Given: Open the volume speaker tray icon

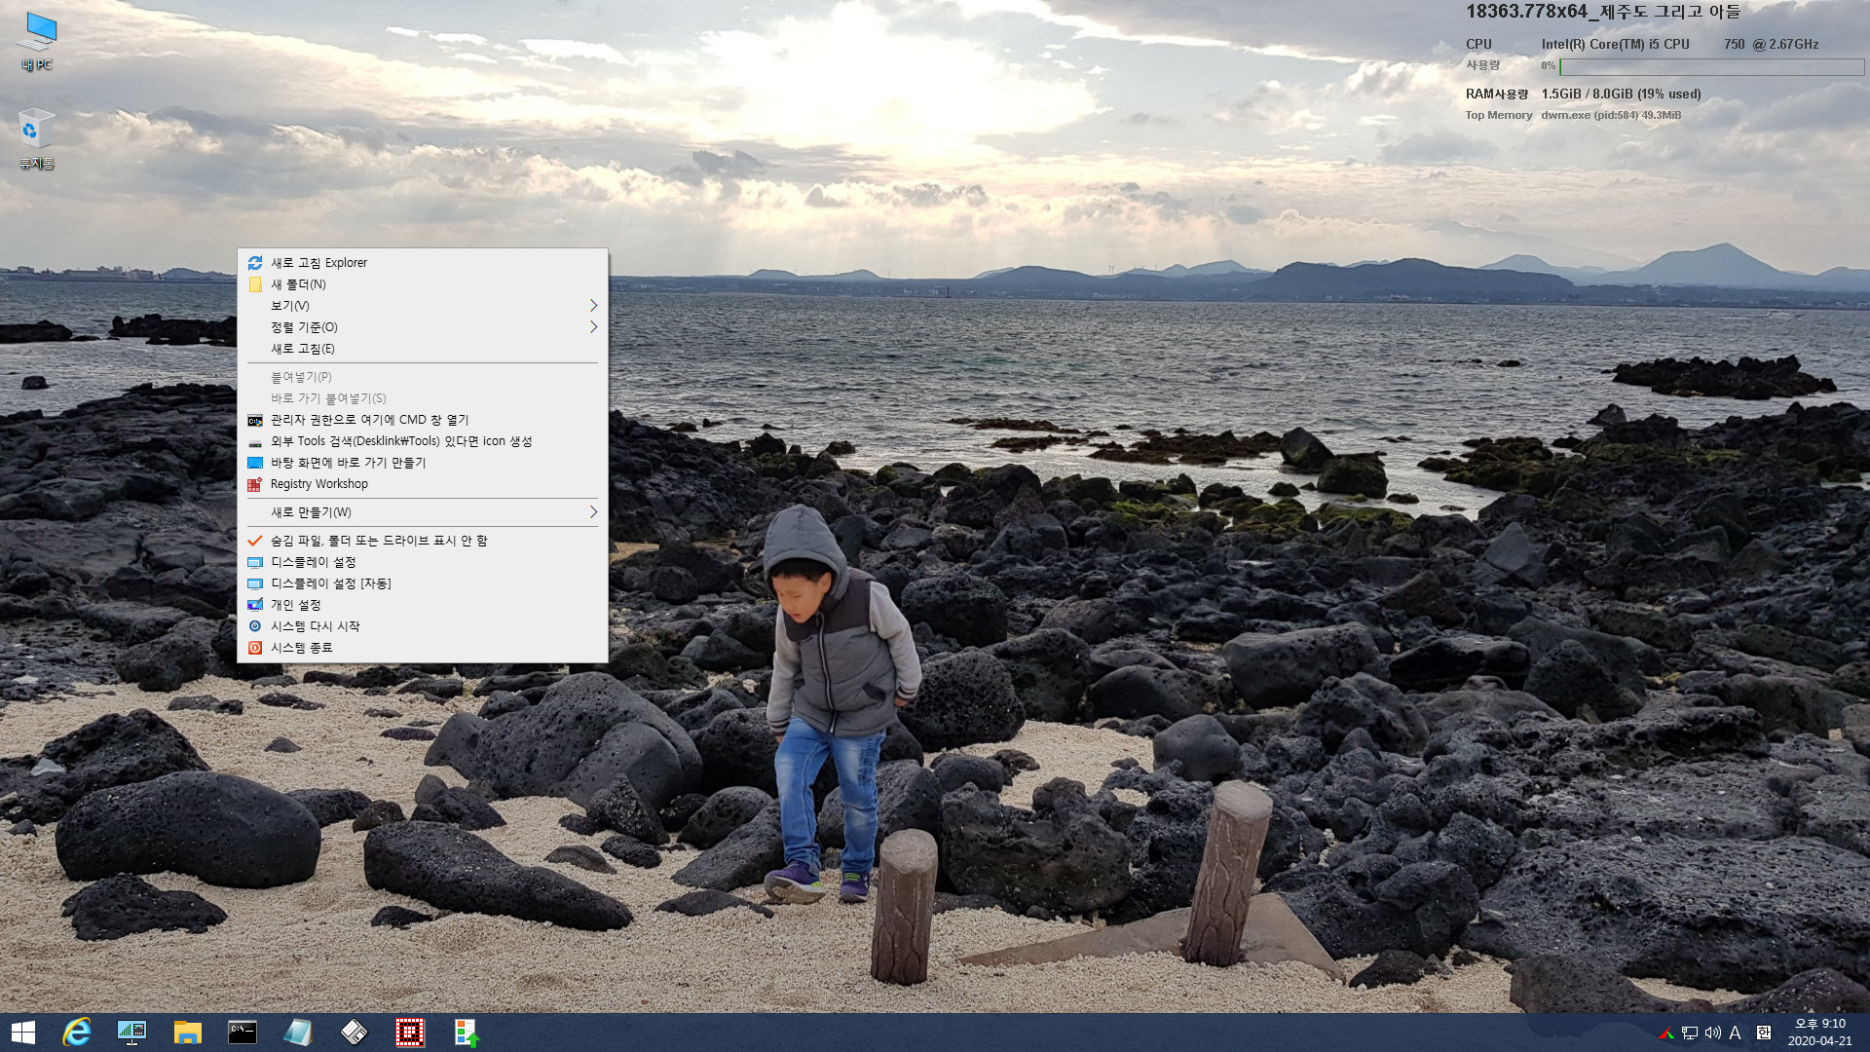Looking at the screenshot, I should 1713,1033.
